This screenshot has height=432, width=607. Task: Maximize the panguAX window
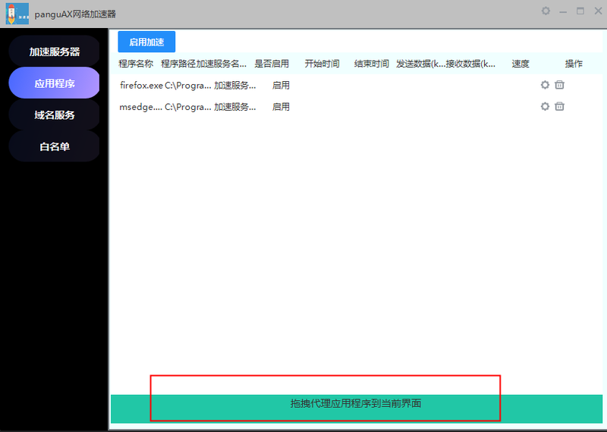click(x=580, y=11)
